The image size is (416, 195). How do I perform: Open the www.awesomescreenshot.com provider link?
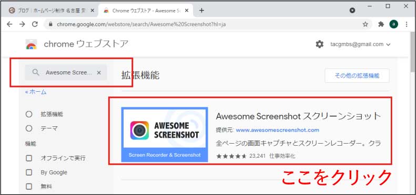tap(277, 130)
